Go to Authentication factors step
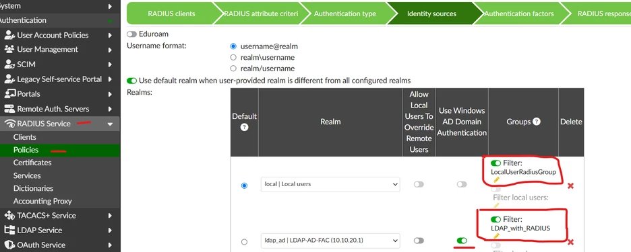The height and width of the screenshot is (252, 631). [x=518, y=13]
